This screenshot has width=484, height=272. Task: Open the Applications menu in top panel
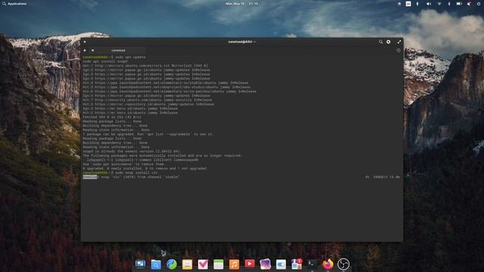click(14, 4)
